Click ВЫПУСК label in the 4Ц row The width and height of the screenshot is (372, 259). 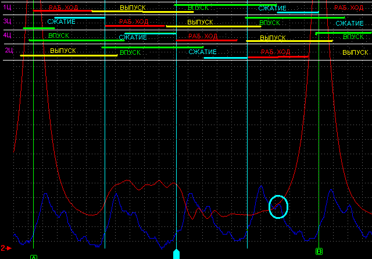tap(273, 38)
